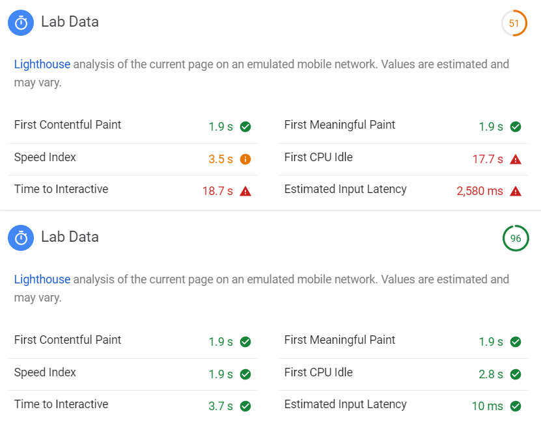Click the green checkmark beside 10 ms

coord(516,406)
